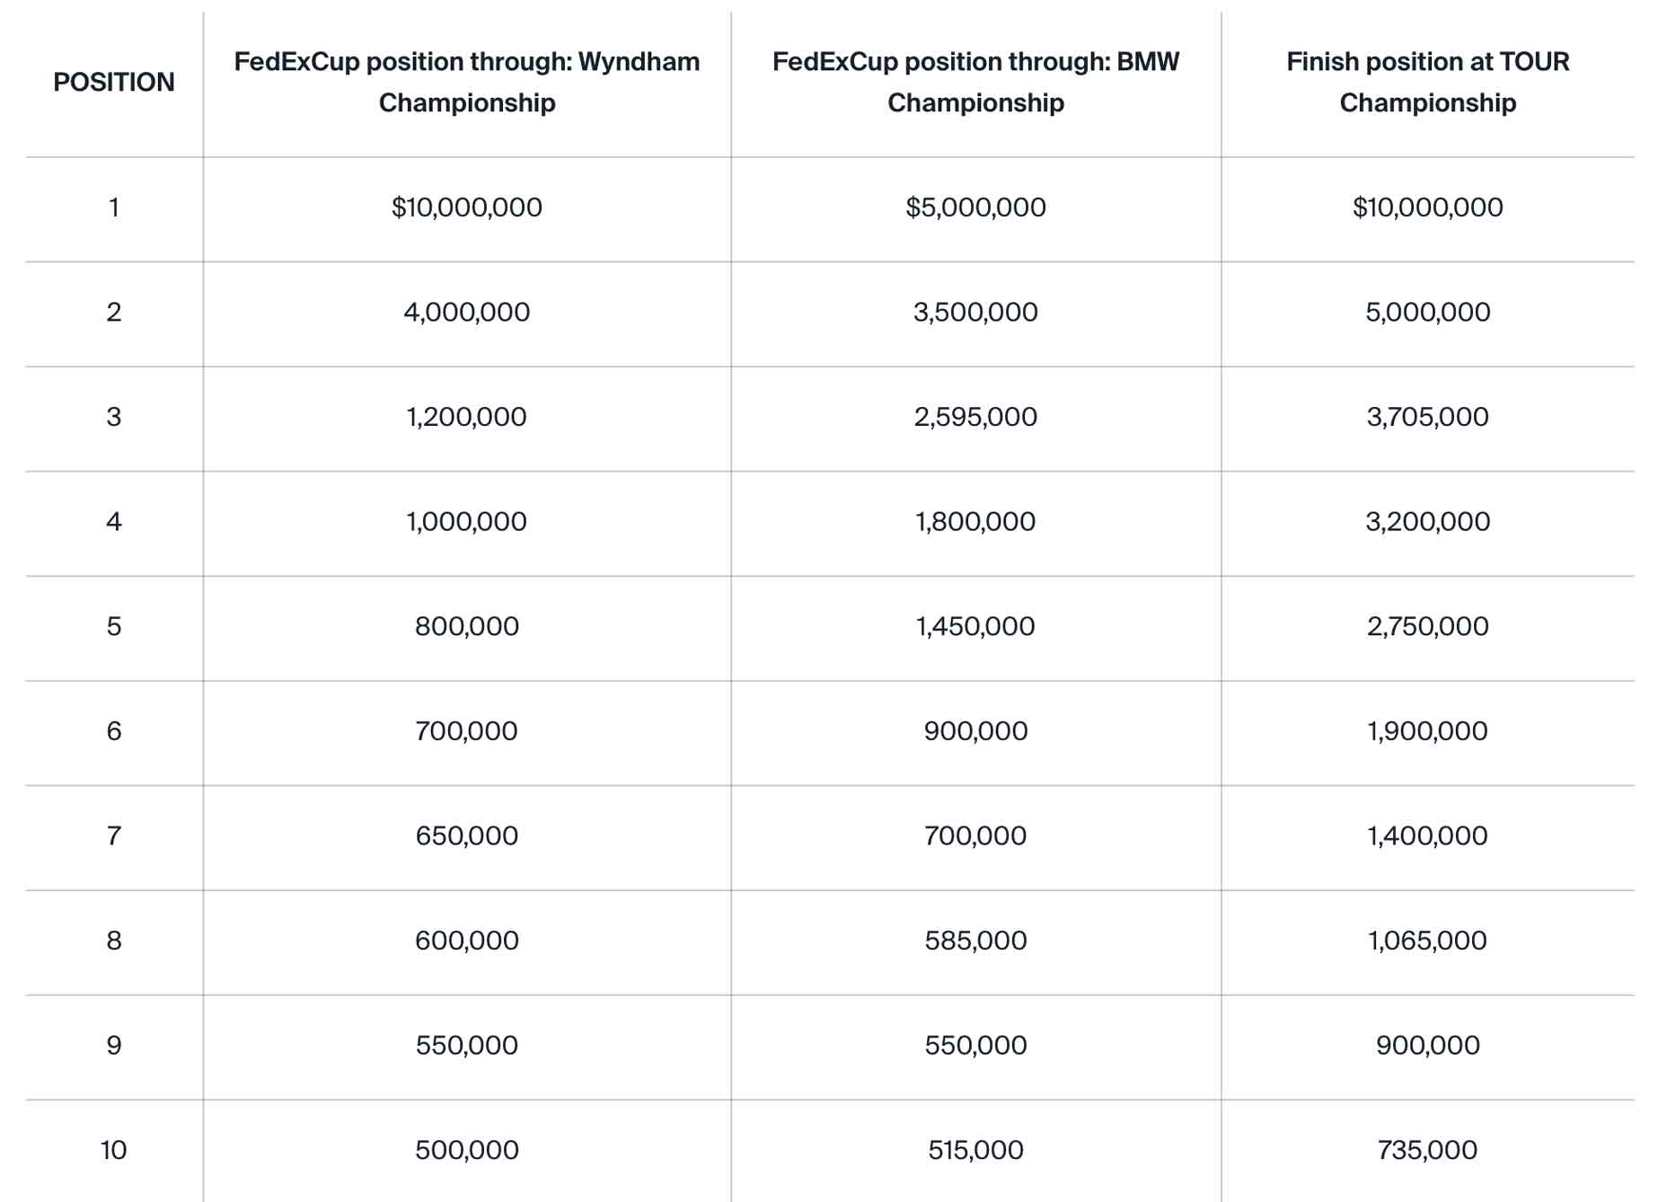Select the 515,000 cell
The width and height of the screenshot is (1667, 1202).
coord(975,1150)
